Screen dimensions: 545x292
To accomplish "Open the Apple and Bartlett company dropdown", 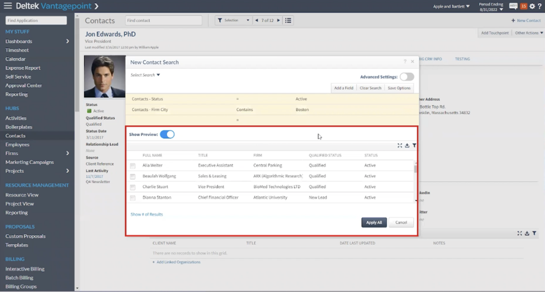I will tap(451, 6).
